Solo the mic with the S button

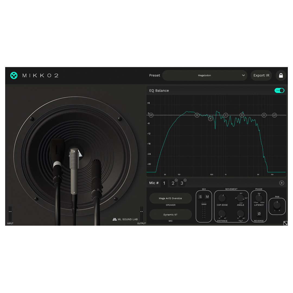200,197
